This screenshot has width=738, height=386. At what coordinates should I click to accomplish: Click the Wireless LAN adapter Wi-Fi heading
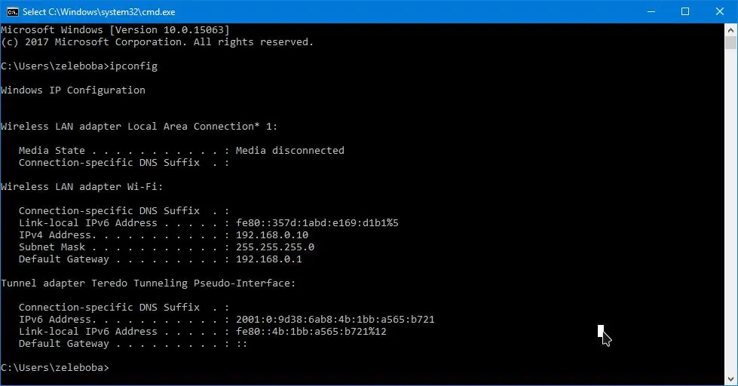point(82,187)
